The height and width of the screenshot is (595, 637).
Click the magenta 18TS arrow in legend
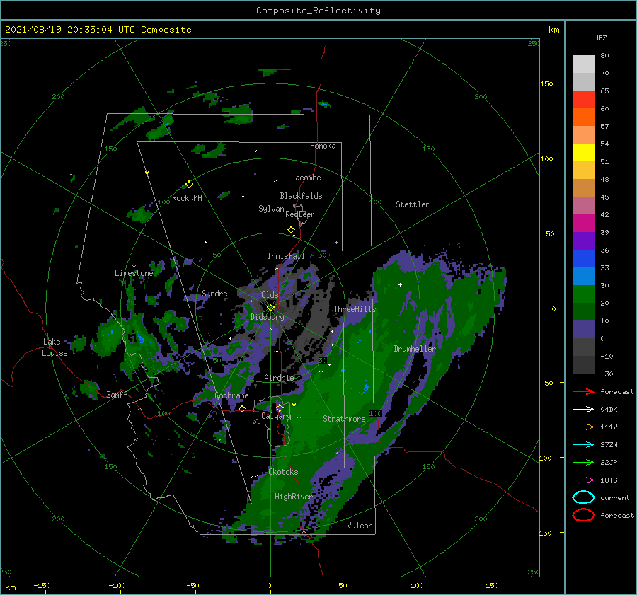click(x=583, y=480)
